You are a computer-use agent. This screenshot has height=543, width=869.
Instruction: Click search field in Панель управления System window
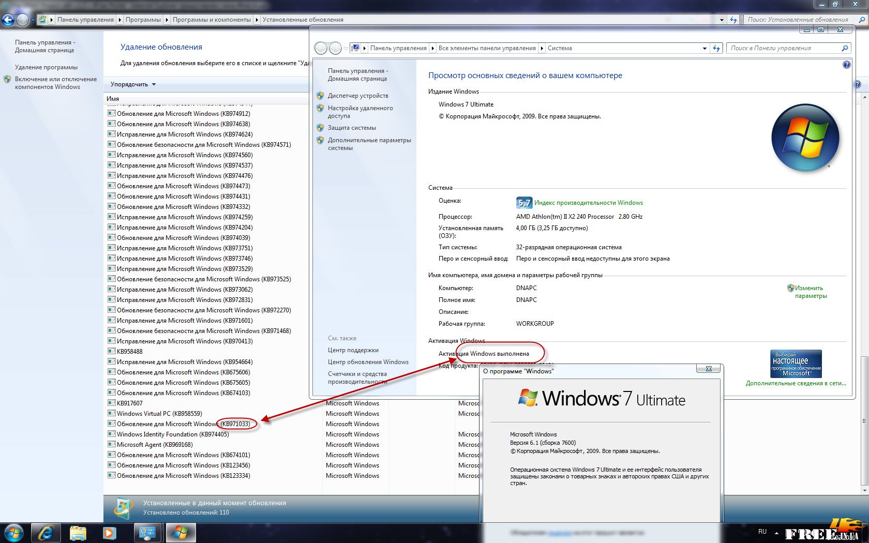(x=783, y=48)
